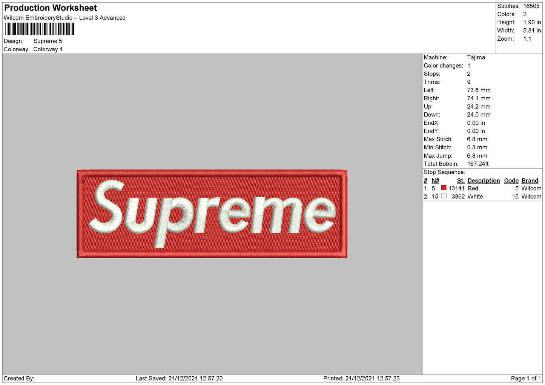Select the Colorway 1 value
Screen dimensions: 545x385
pyautogui.click(x=48, y=49)
